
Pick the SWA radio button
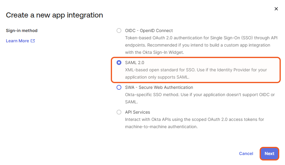click(119, 87)
